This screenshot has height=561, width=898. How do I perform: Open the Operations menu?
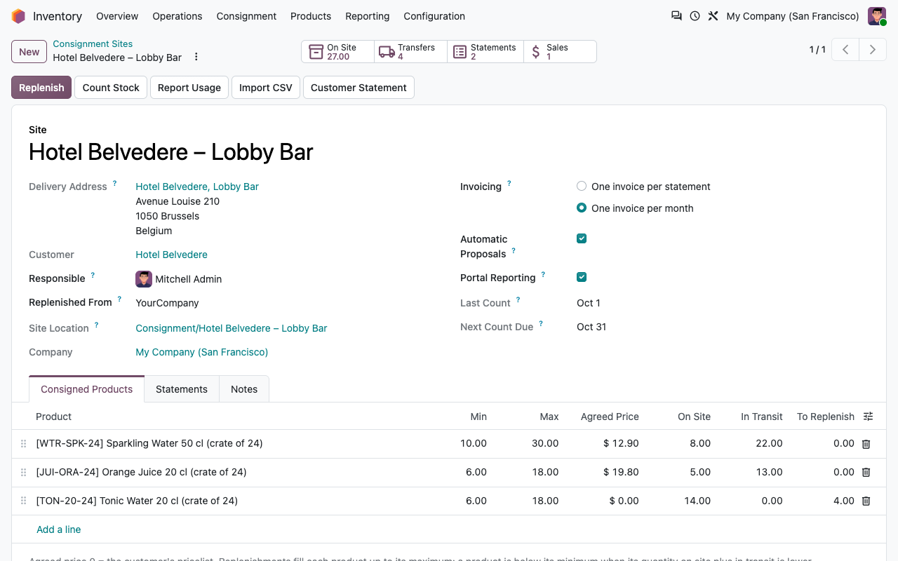[177, 16]
